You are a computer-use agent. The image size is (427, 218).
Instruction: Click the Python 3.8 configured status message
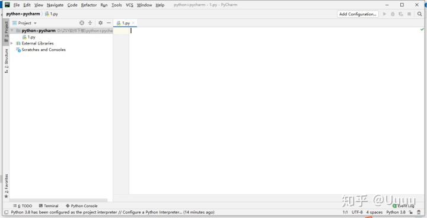[113, 212]
